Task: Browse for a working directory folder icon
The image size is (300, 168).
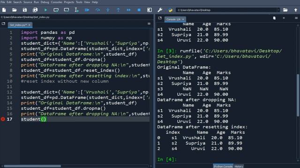Action: click(285, 10)
